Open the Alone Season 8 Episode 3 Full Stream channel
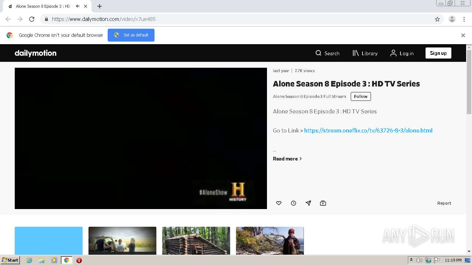This screenshot has width=472, height=265. 309,96
